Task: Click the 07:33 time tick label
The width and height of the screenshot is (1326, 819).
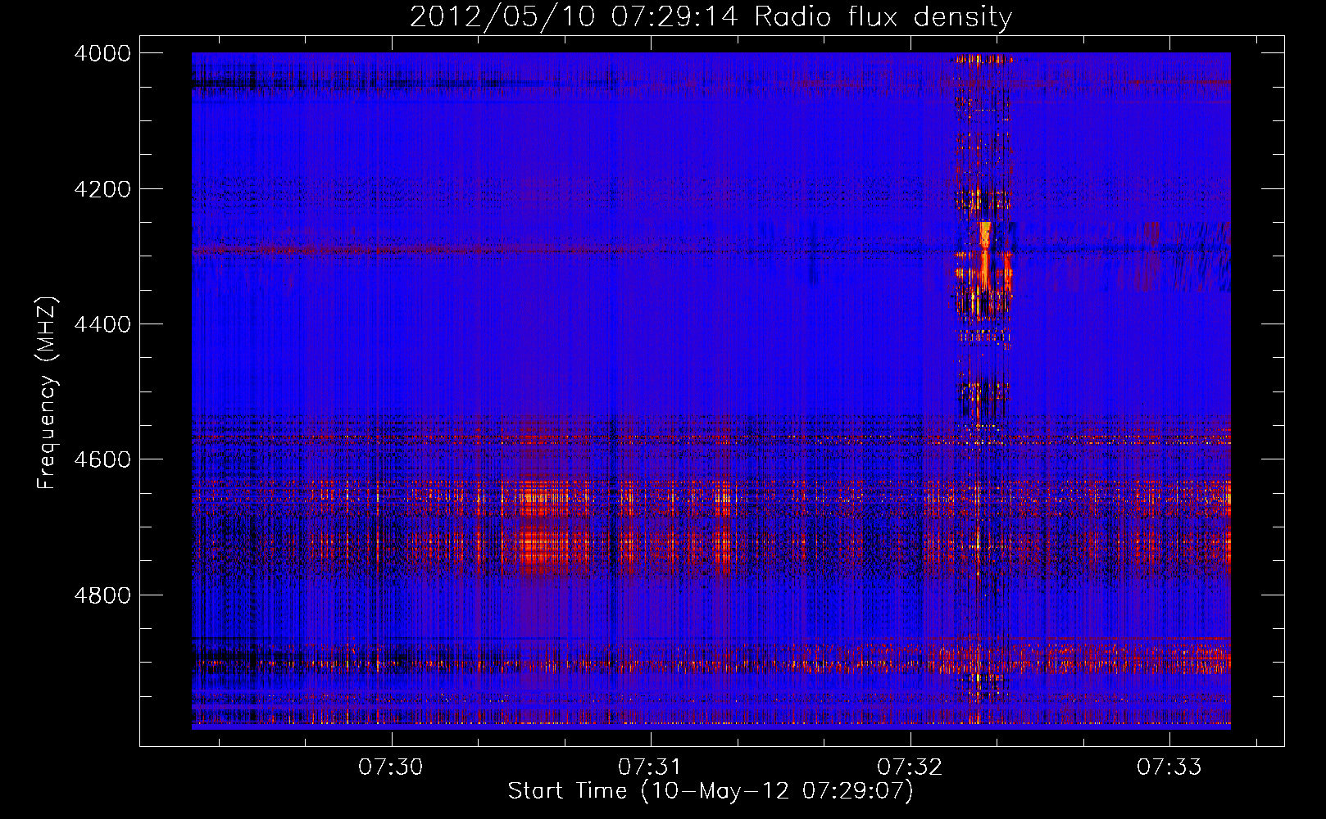Action: [1169, 767]
